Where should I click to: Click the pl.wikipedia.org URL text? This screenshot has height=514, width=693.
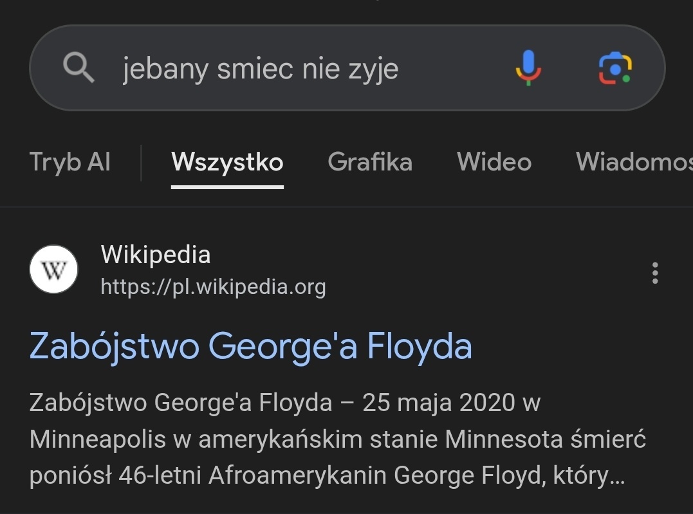coord(213,286)
